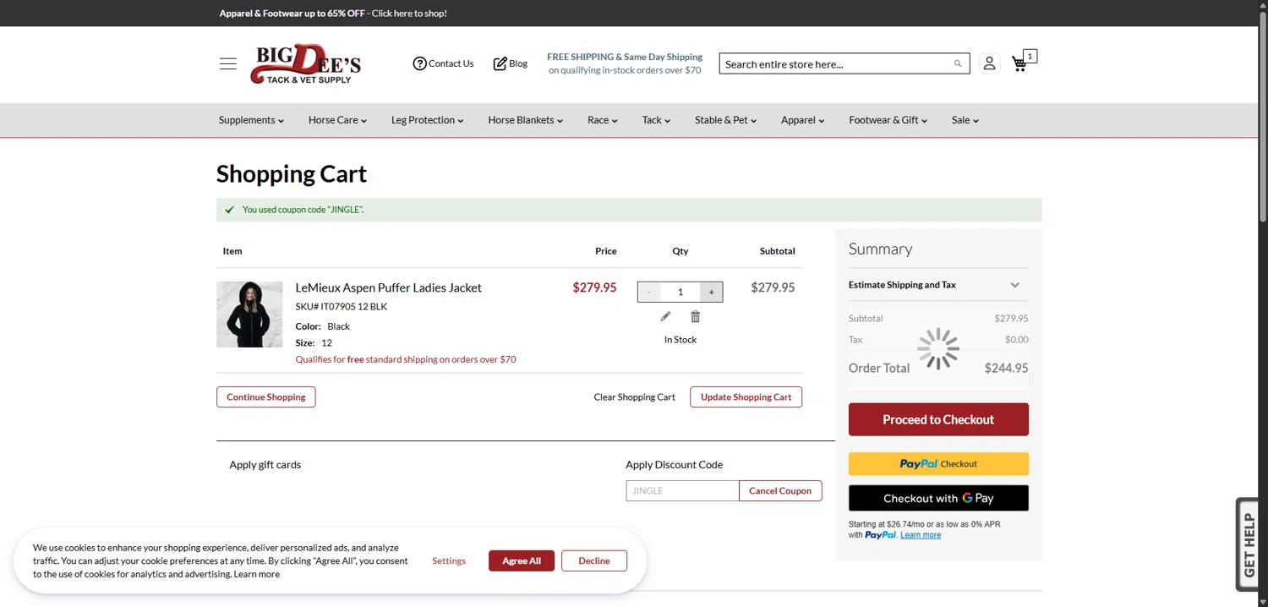Click the SKU# IT07905 12 BLK text

pos(341,307)
